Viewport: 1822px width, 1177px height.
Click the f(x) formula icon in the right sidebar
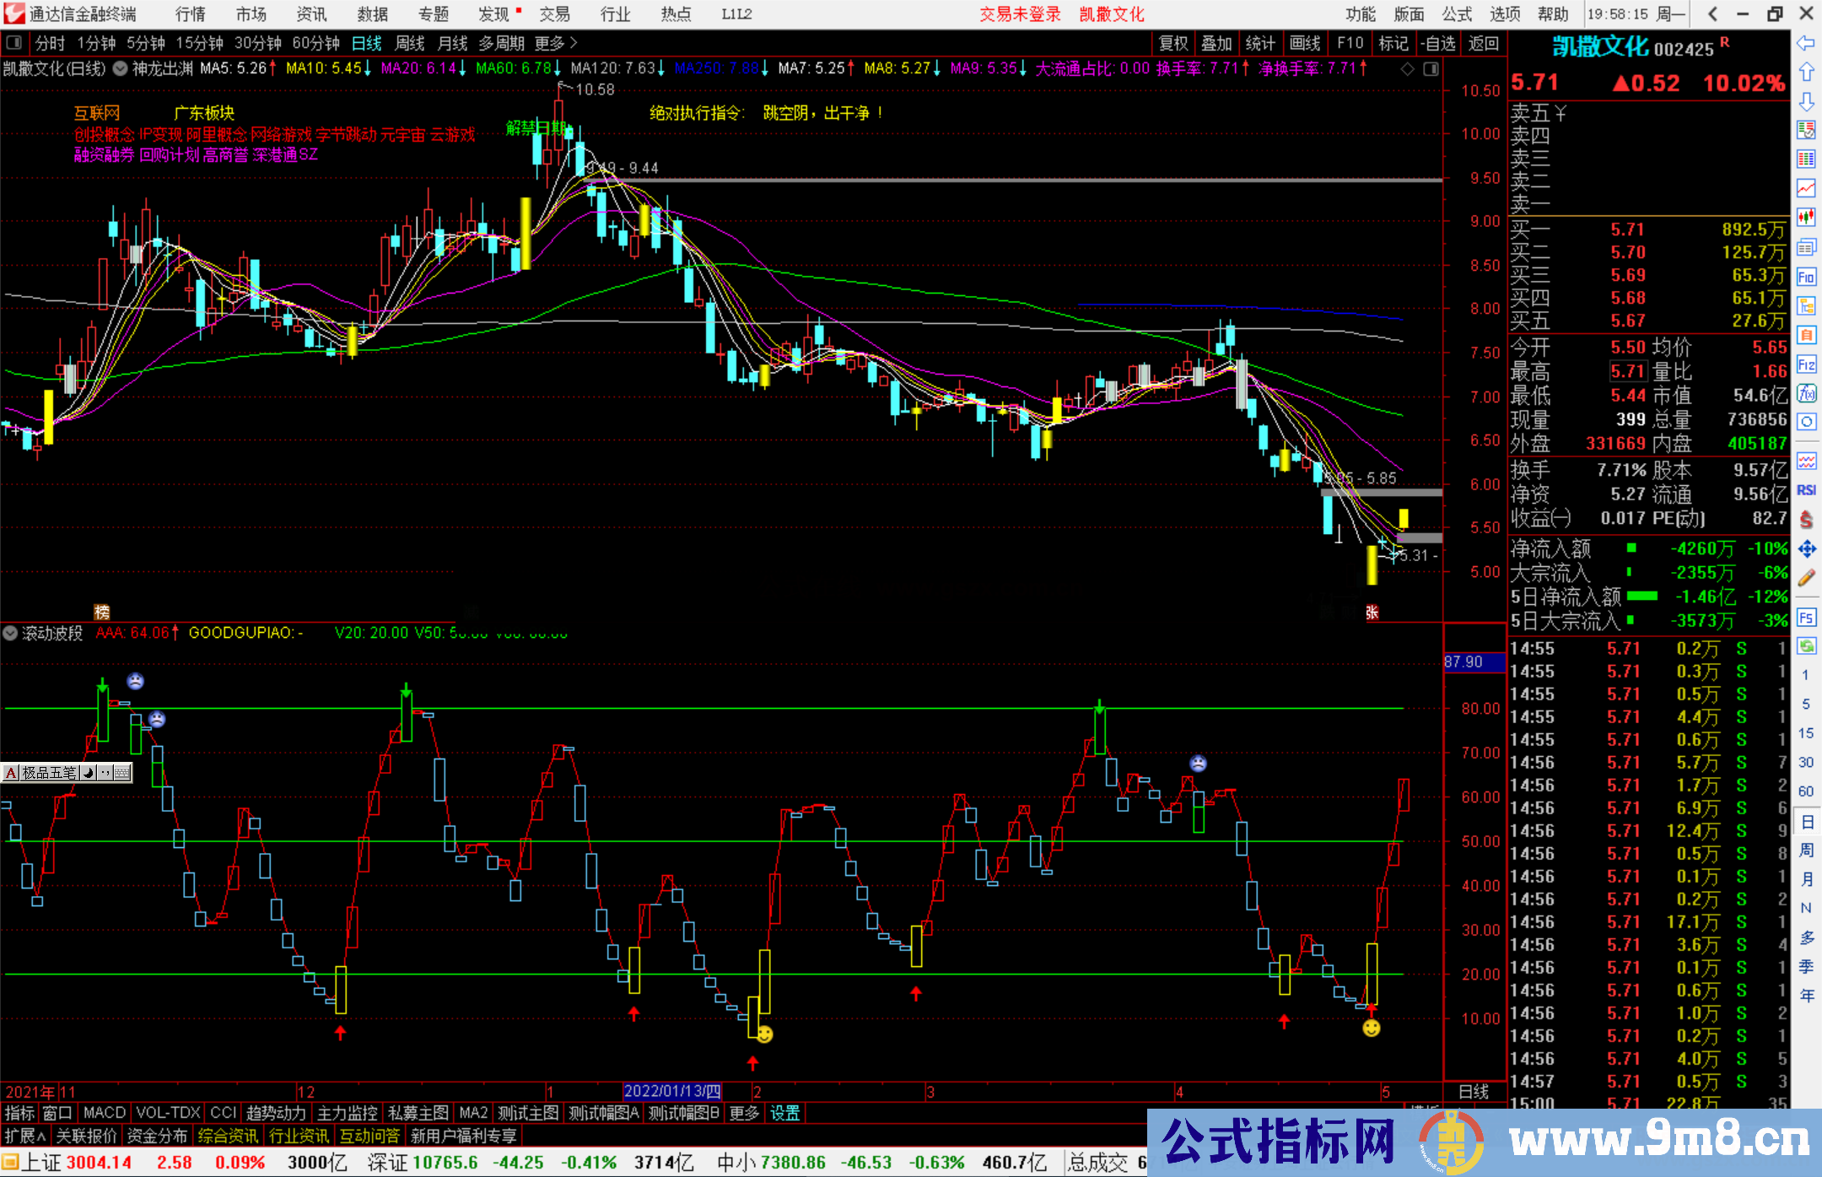pos(1806,393)
